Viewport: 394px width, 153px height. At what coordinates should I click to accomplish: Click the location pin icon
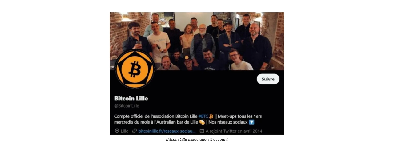click(x=117, y=131)
